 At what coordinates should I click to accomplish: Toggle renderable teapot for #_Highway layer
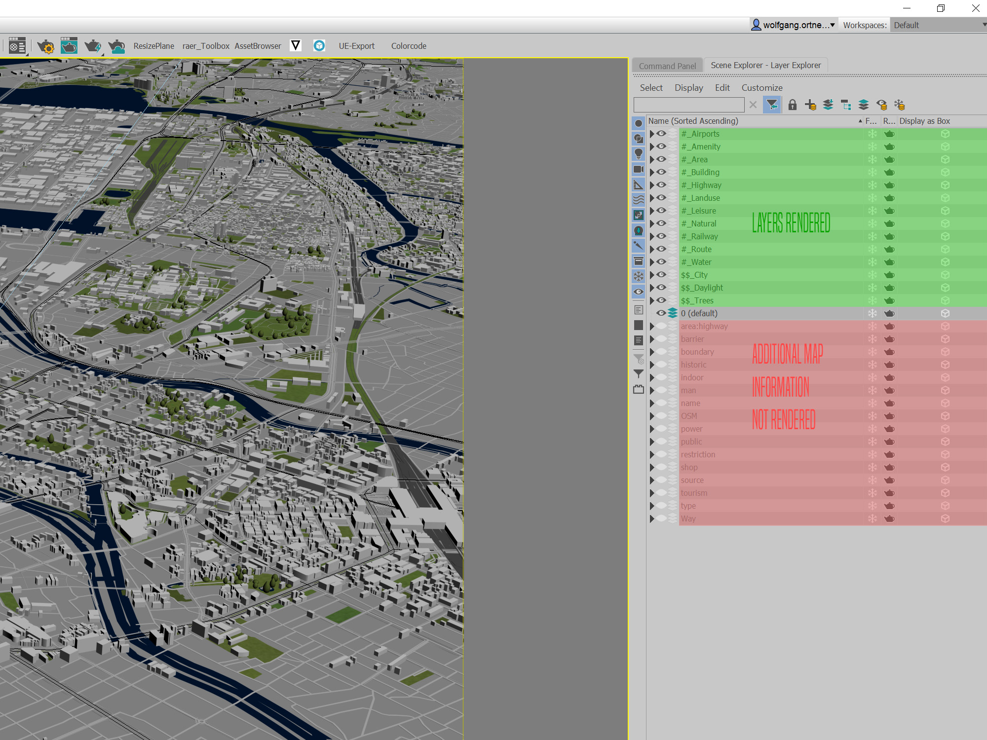889,185
